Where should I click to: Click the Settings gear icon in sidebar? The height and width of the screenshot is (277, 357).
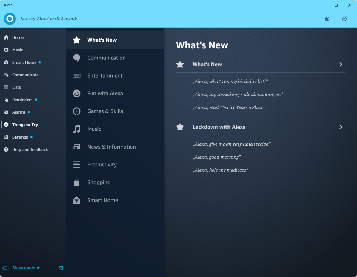click(6, 137)
